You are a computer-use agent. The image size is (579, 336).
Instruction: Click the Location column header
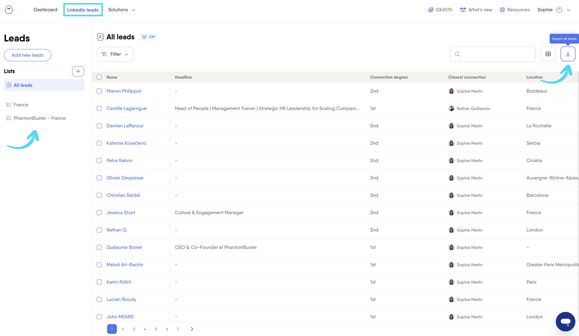click(x=534, y=77)
